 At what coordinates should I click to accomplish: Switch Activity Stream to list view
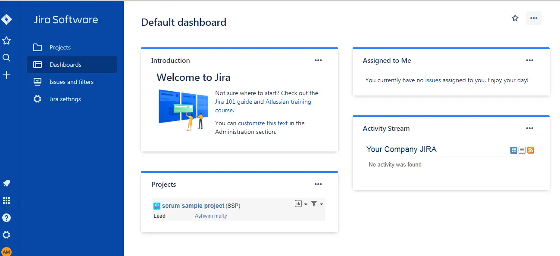(x=522, y=150)
